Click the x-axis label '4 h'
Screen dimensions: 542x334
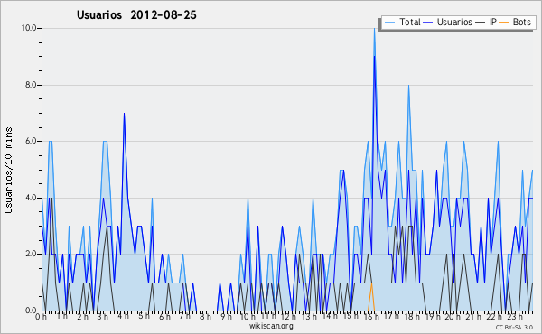click(x=123, y=316)
